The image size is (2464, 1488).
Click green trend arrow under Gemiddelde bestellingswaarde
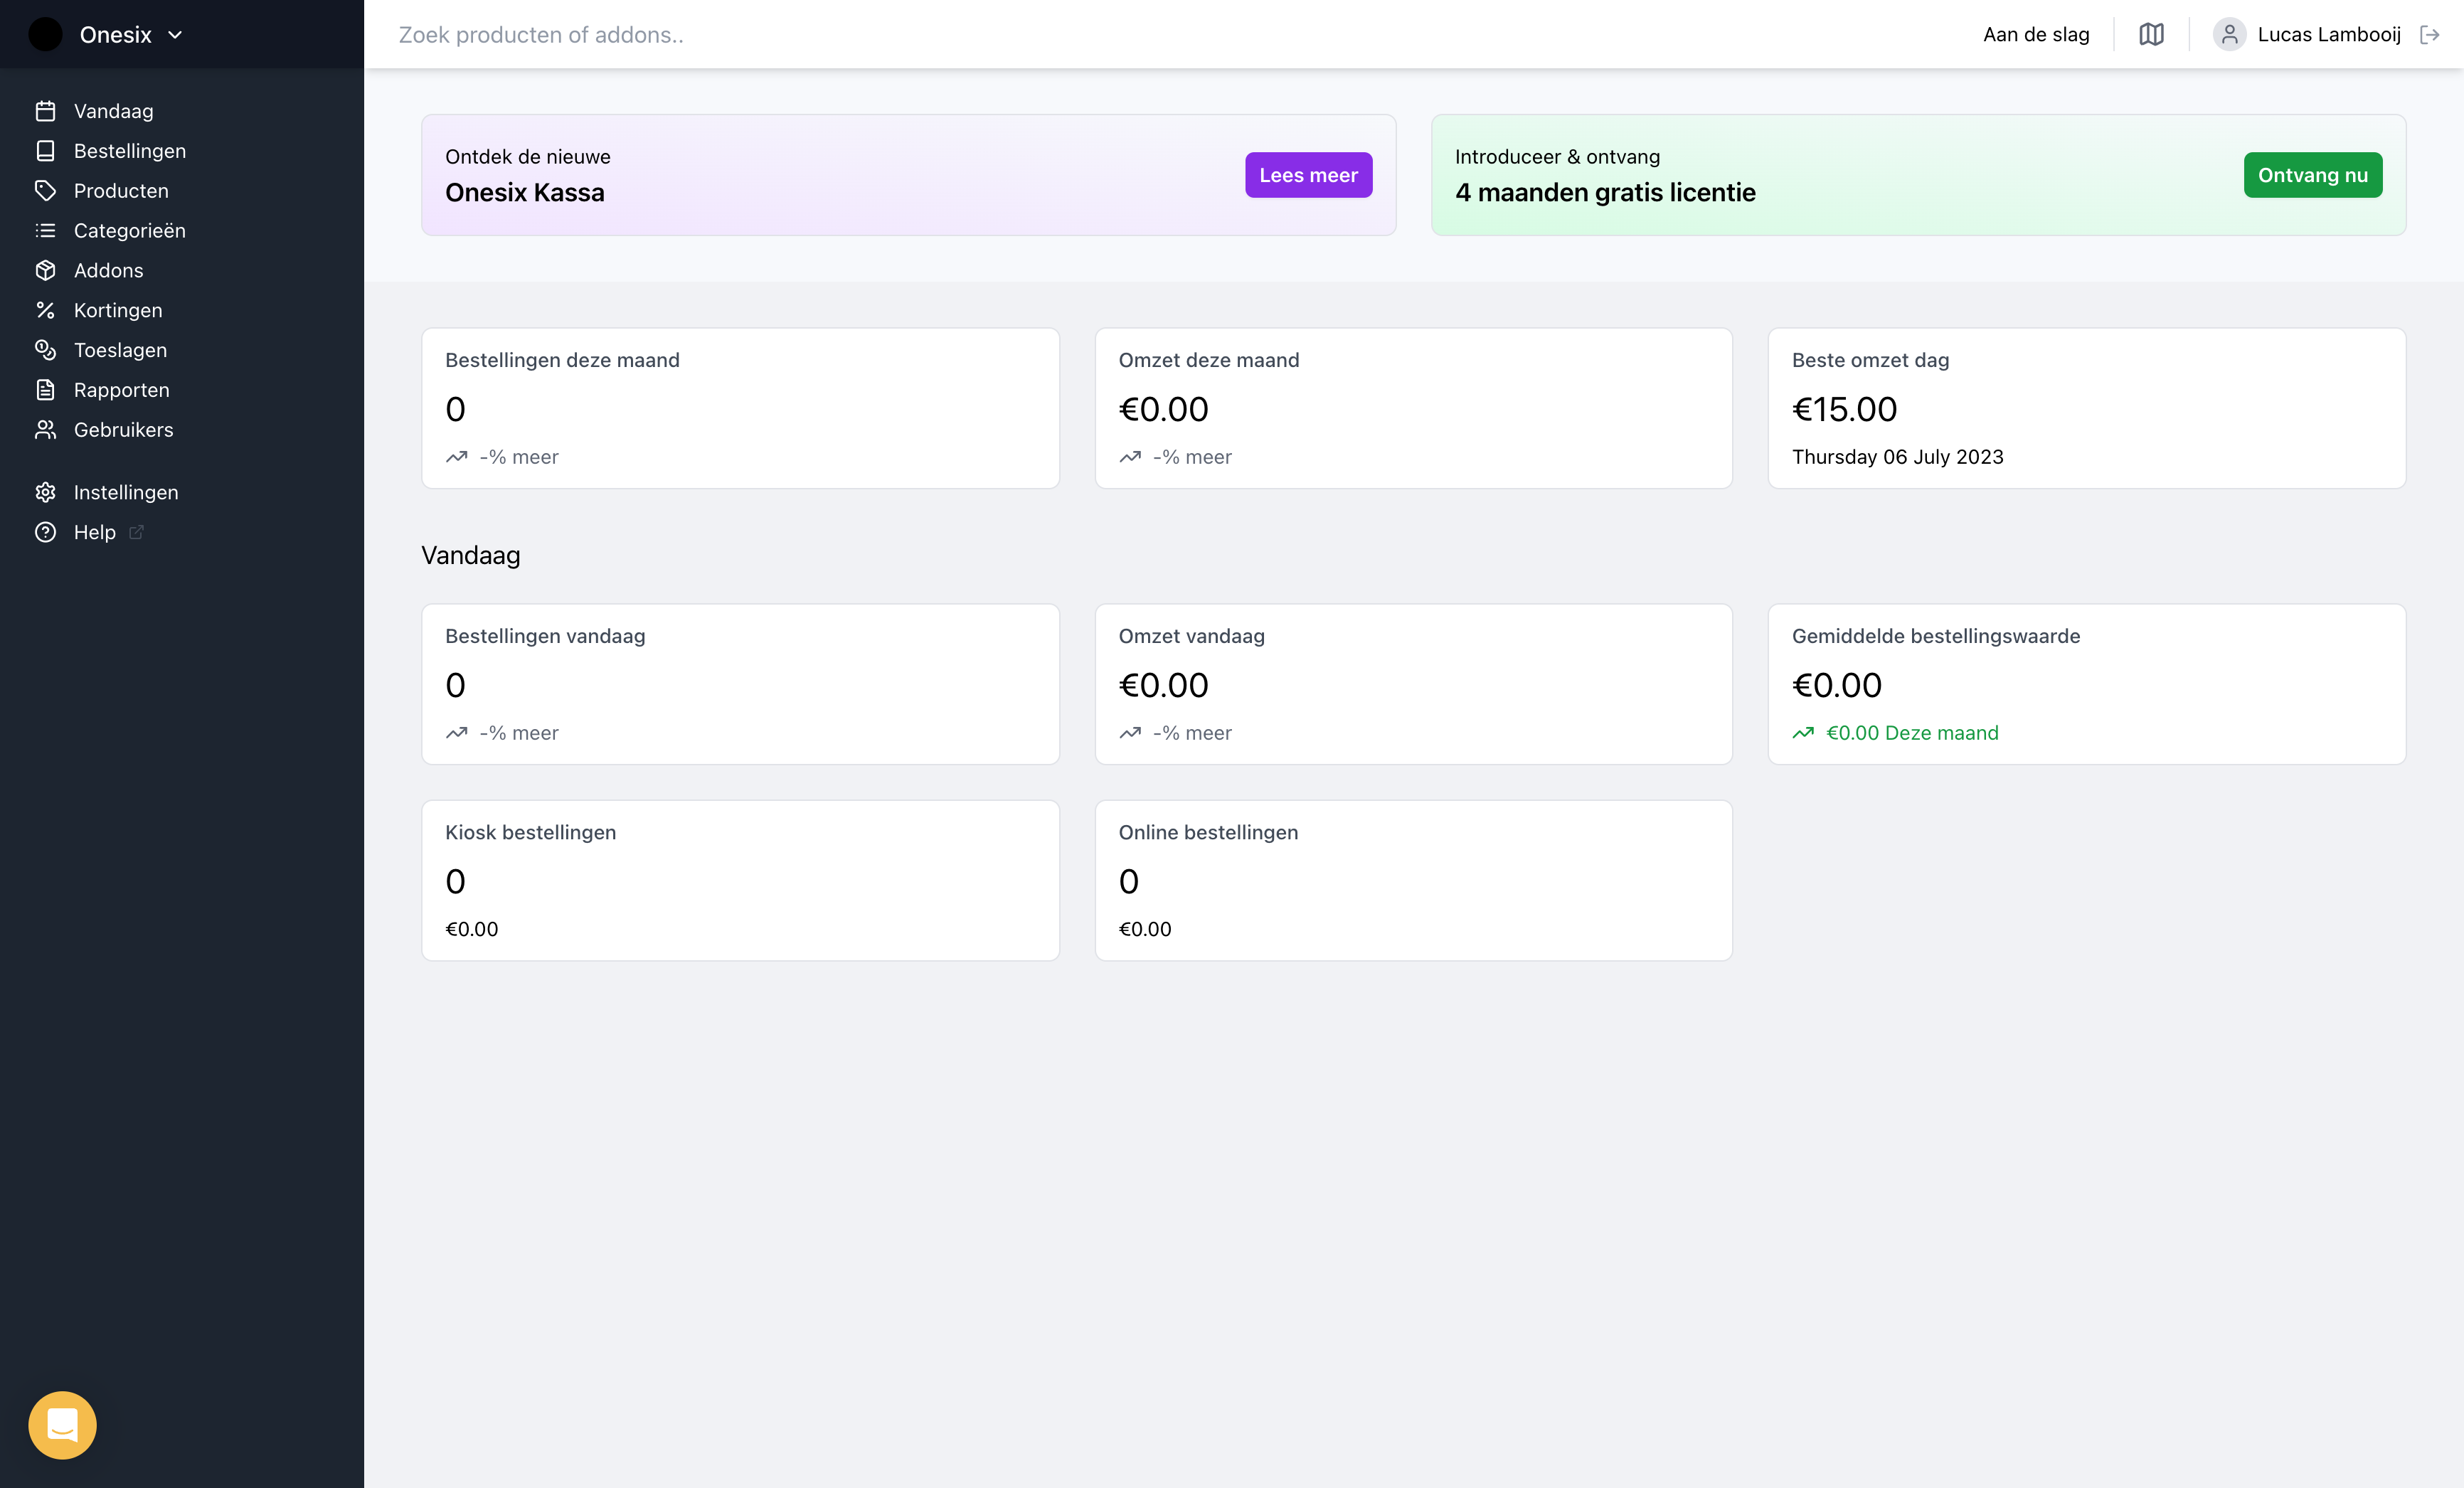(1803, 733)
